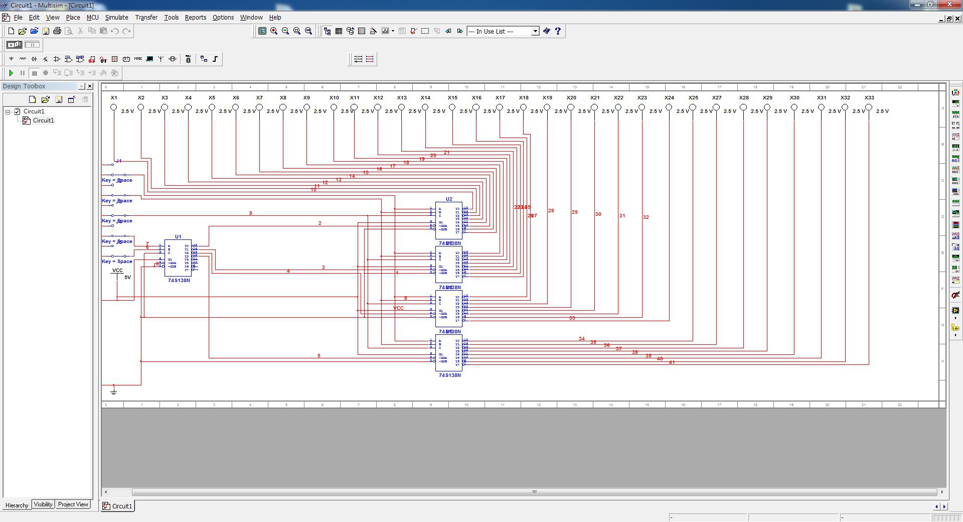The height and width of the screenshot is (522, 963).
Task: Place a TTL component from toolbar
Action: click(x=68, y=59)
